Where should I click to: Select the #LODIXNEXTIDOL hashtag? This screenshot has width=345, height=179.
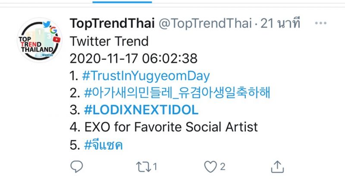(x=140, y=110)
